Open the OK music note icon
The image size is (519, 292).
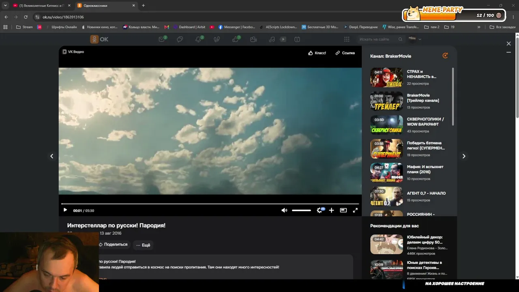[272, 39]
